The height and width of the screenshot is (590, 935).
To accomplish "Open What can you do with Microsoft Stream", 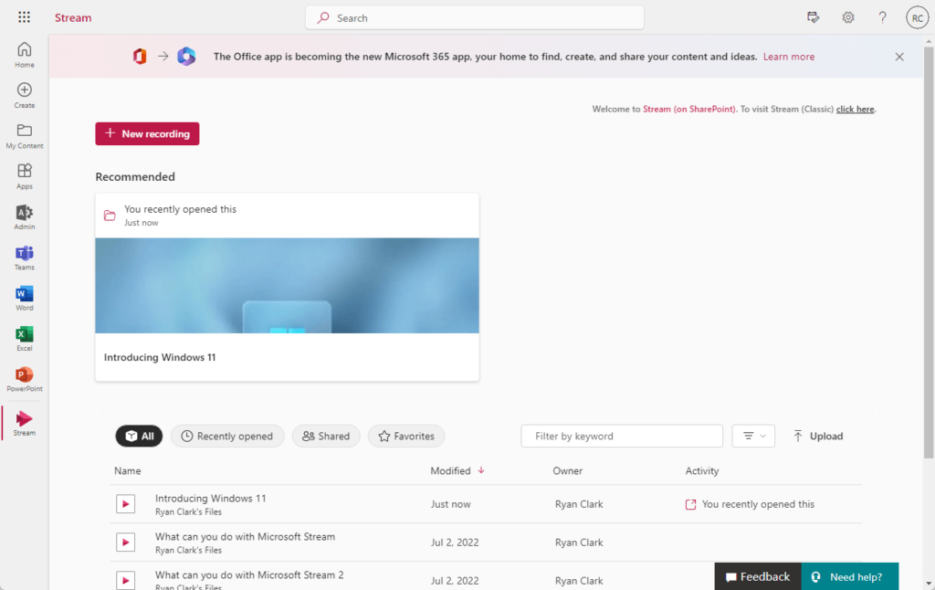I will pyautogui.click(x=245, y=536).
